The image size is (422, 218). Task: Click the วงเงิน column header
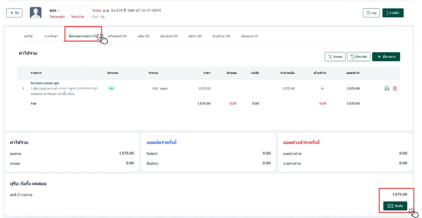254,73
